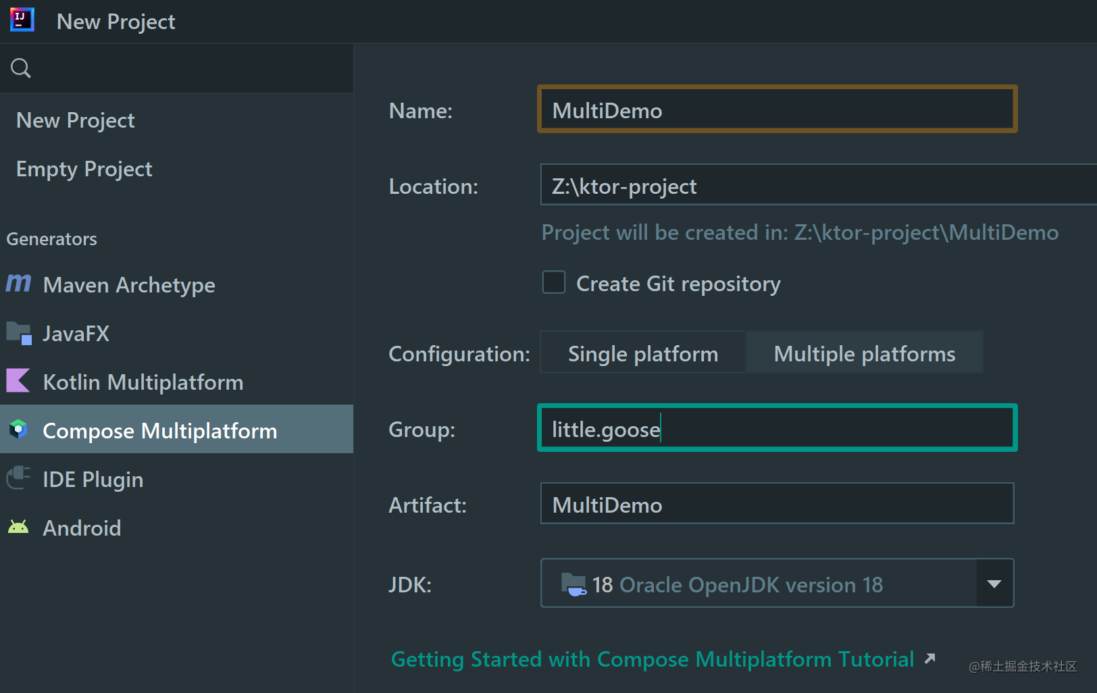The width and height of the screenshot is (1097, 693).
Task: Click the JavaFX folder icon
Action: pos(19,333)
